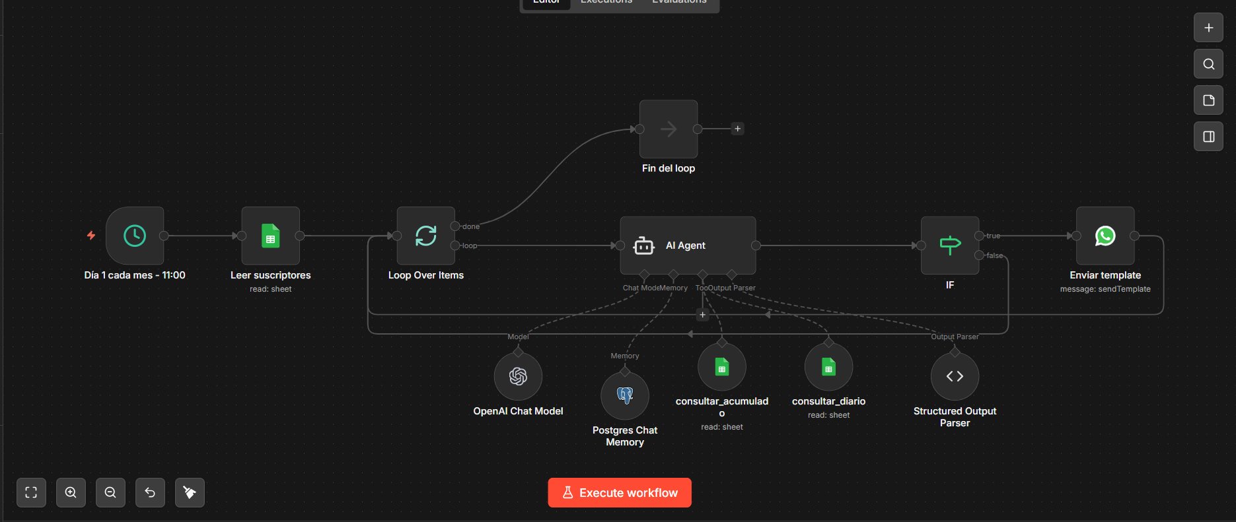The width and height of the screenshot is (1236, 522).
Task: Click the Loop Over Items done output
Action: 455,226
